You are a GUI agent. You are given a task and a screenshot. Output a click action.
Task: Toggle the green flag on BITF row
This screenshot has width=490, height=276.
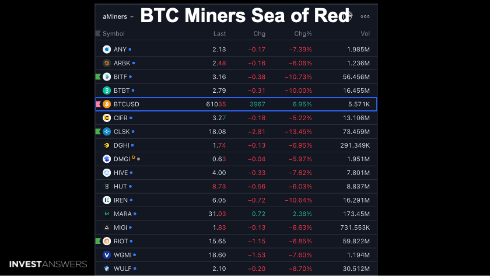pos(98,77)
